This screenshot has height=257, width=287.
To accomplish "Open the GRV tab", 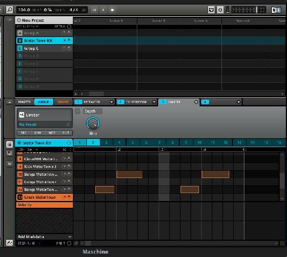I will [x=38, y=133].
